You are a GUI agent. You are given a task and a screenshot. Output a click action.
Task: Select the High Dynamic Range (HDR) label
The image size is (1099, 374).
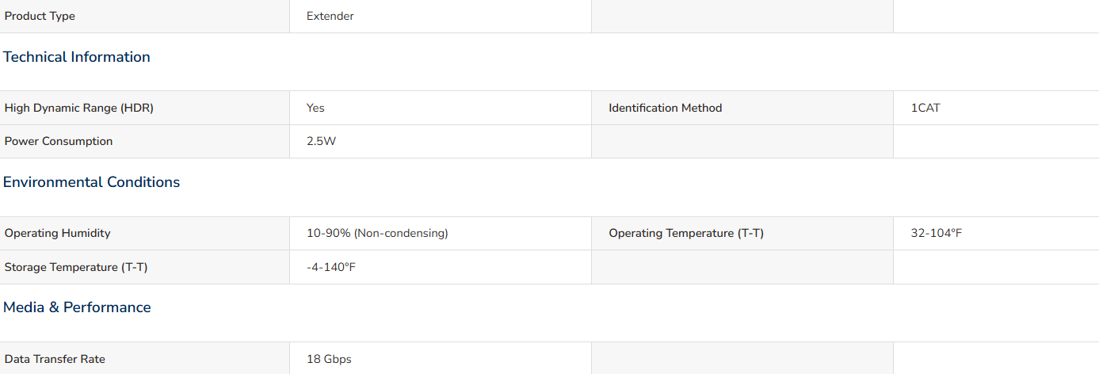79,108
